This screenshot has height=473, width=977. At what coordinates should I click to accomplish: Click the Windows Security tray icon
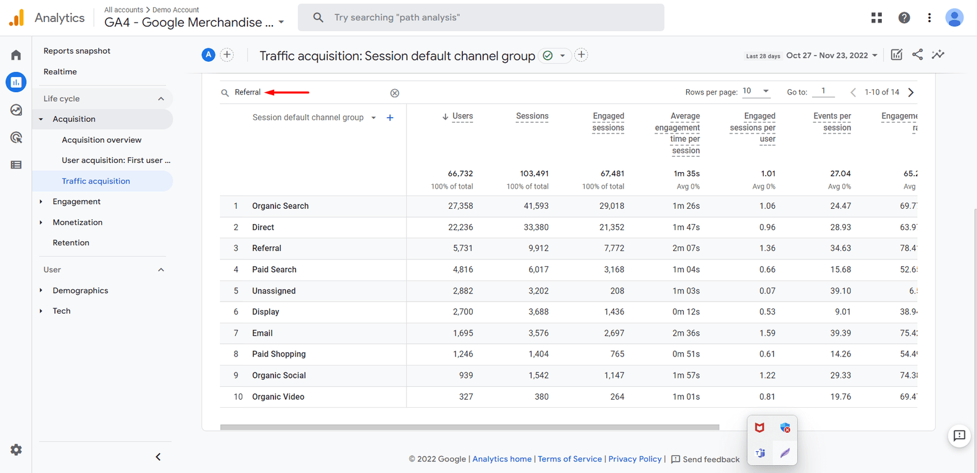[785, 428]
